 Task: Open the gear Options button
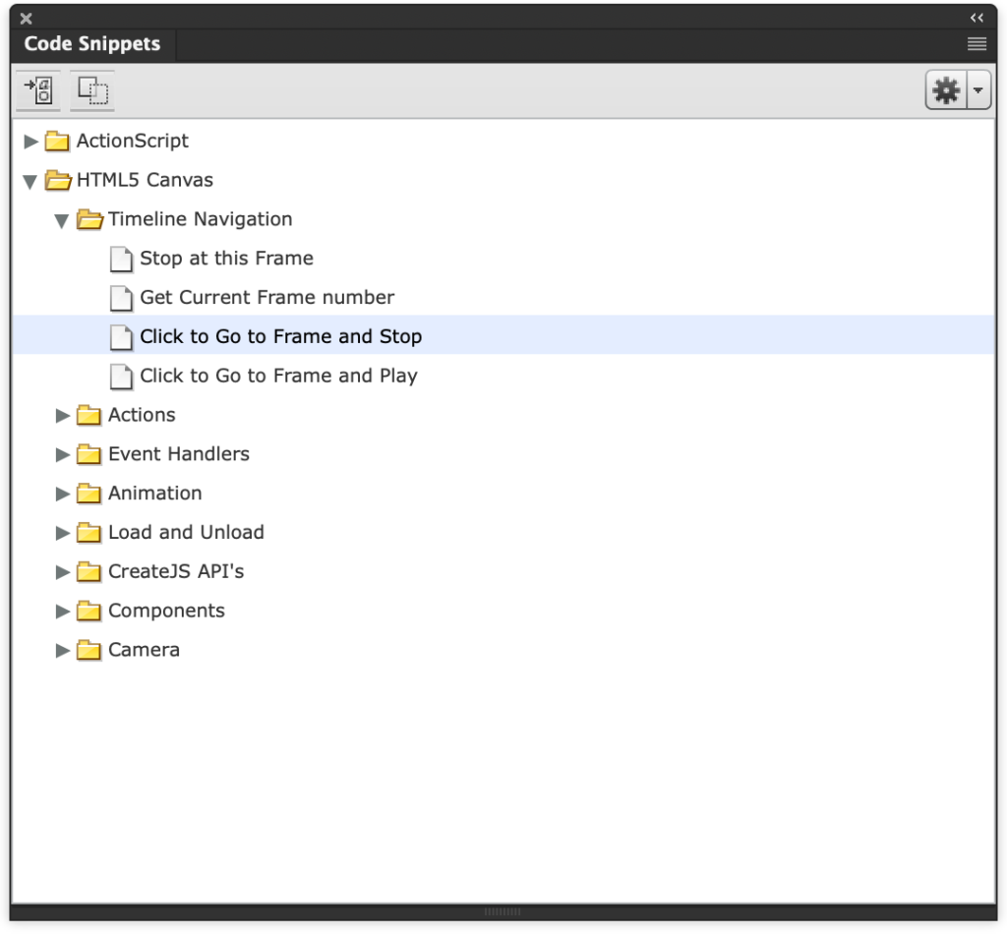point(946,91)
